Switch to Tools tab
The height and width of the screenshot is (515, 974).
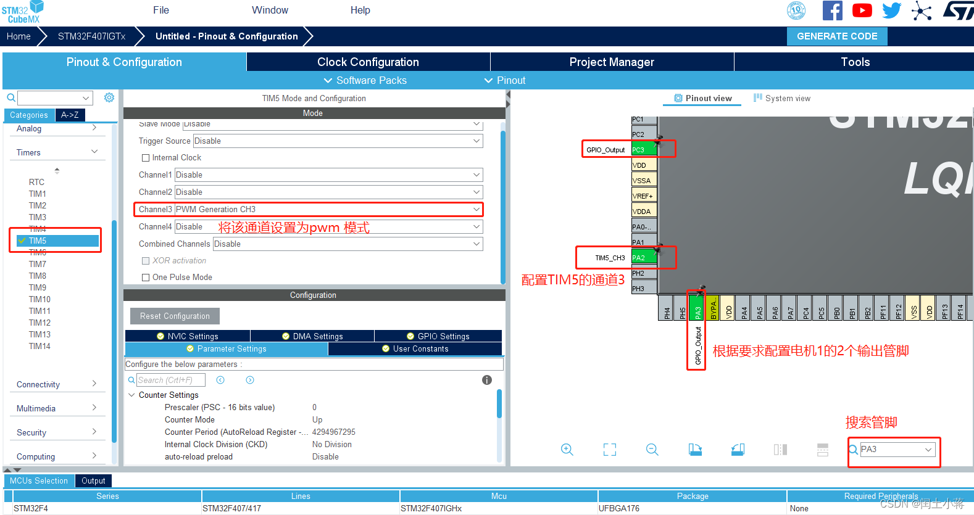(x=855, y=62)
